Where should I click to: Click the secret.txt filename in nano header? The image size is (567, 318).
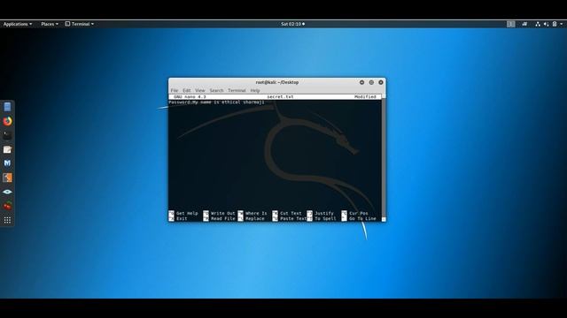click(x=280, y=97)
